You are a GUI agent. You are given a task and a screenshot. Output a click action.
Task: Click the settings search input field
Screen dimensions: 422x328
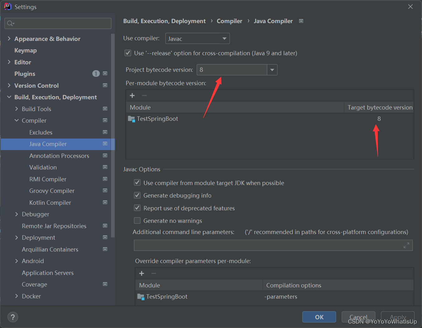[58, 23]
